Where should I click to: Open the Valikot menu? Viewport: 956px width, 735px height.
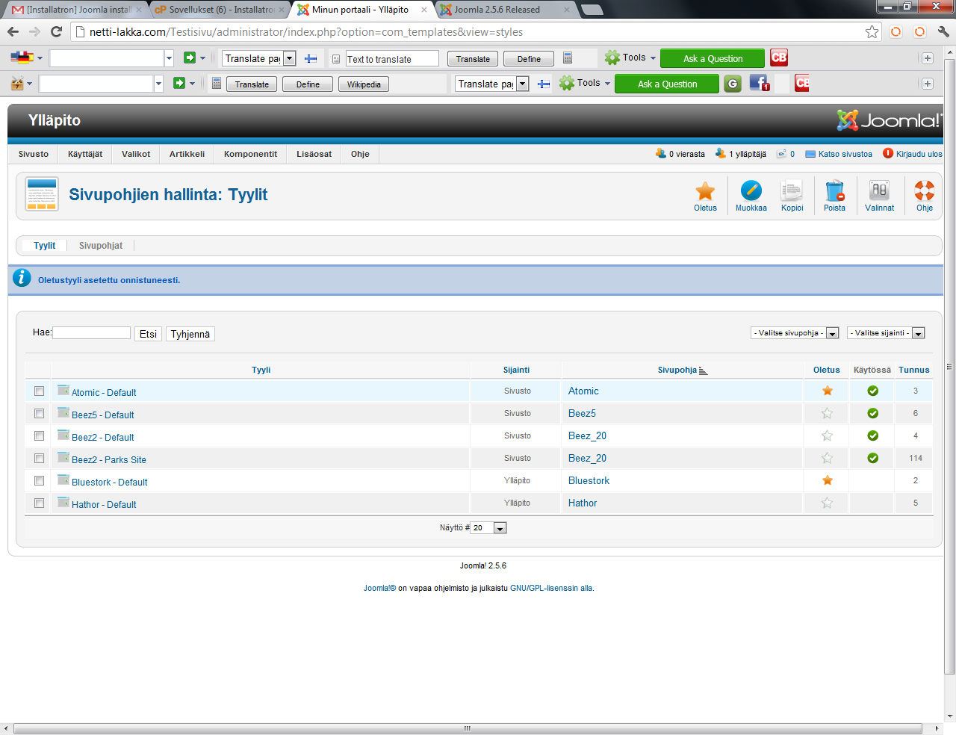[136, 154]
